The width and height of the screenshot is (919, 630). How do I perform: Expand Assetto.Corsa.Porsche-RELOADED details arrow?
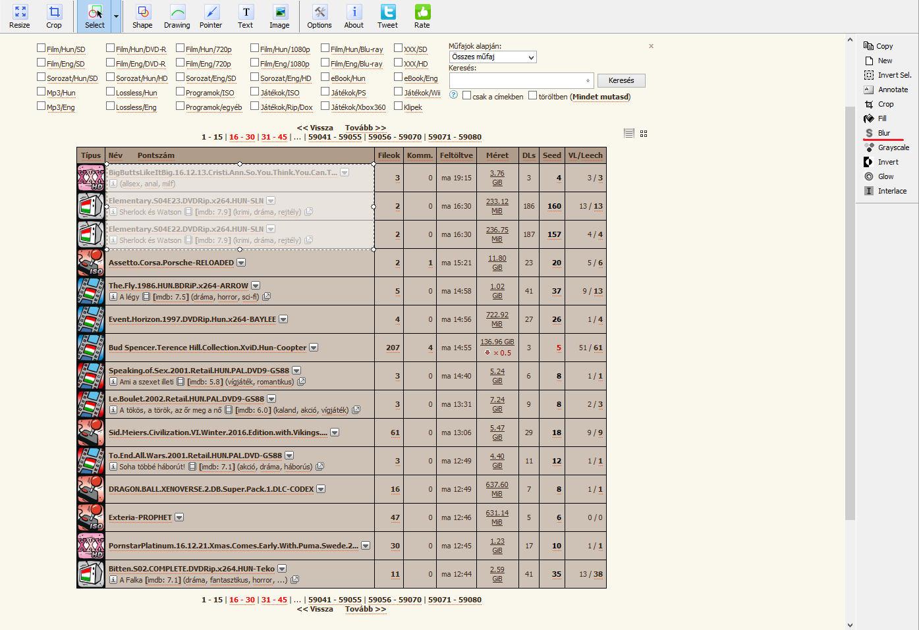241,263
